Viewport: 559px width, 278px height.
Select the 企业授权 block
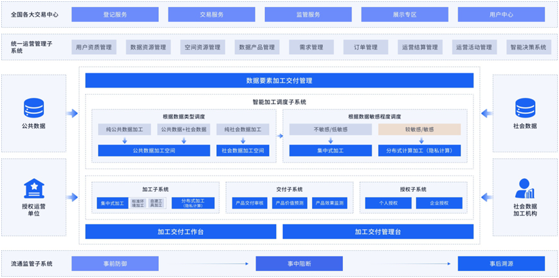[439, 203]
